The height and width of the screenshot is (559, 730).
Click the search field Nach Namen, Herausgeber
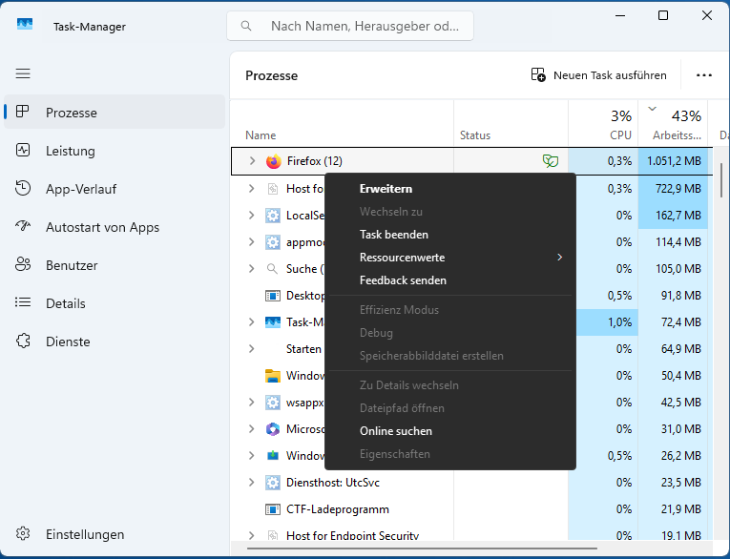click(x=350, y=26)
